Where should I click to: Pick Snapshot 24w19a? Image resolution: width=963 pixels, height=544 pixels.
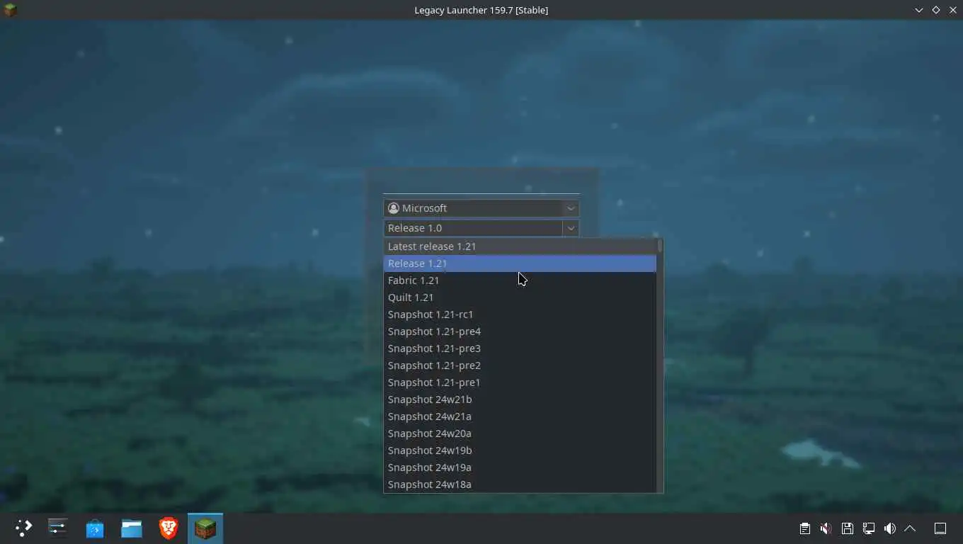pos(520,467)
